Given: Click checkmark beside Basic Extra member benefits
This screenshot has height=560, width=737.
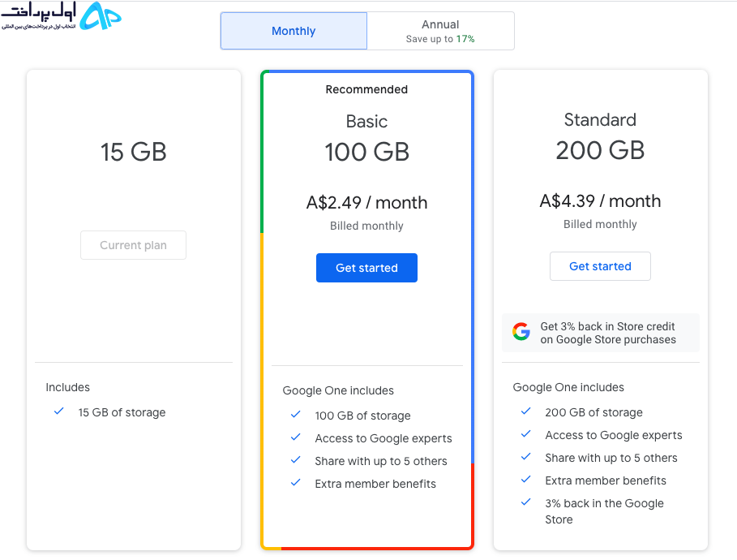Looking at the screenshot, I should [x=296, y=482].
